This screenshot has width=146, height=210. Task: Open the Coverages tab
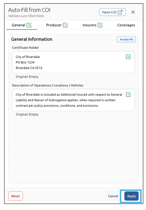coord(126,25)
